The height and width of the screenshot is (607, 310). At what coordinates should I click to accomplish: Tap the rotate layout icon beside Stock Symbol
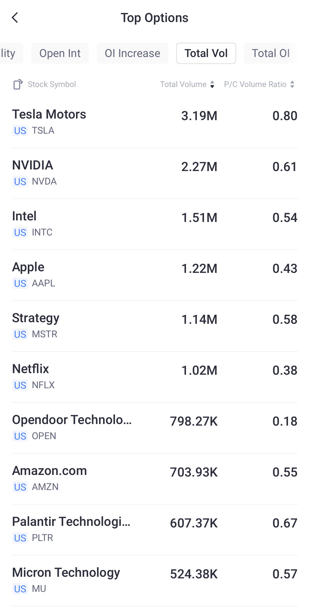(x=18, y=84)
